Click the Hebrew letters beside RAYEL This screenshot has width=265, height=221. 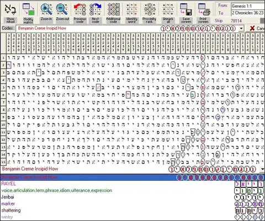point(250,184)
